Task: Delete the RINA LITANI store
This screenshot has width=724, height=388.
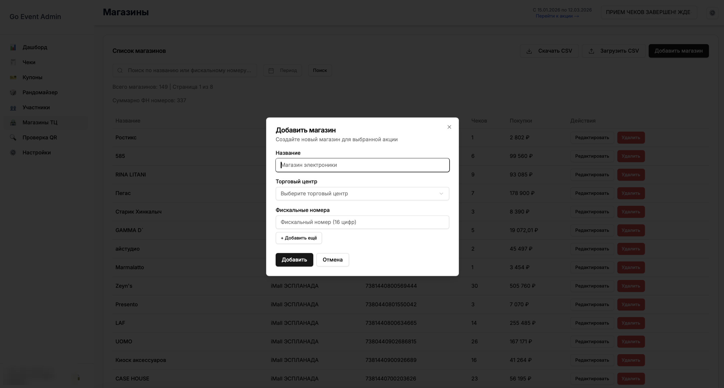Action: (631, 175)
